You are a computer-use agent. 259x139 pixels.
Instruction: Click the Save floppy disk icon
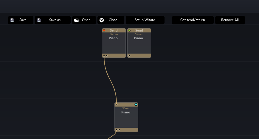click(x=12, y=20)
